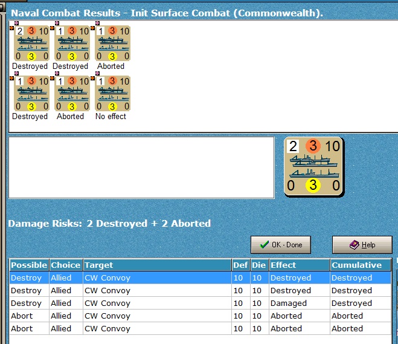Select the first Abort row
Image resolution: width=398 pixels, height=344 pixels.
pyautogui.click(x=201, y=316)
